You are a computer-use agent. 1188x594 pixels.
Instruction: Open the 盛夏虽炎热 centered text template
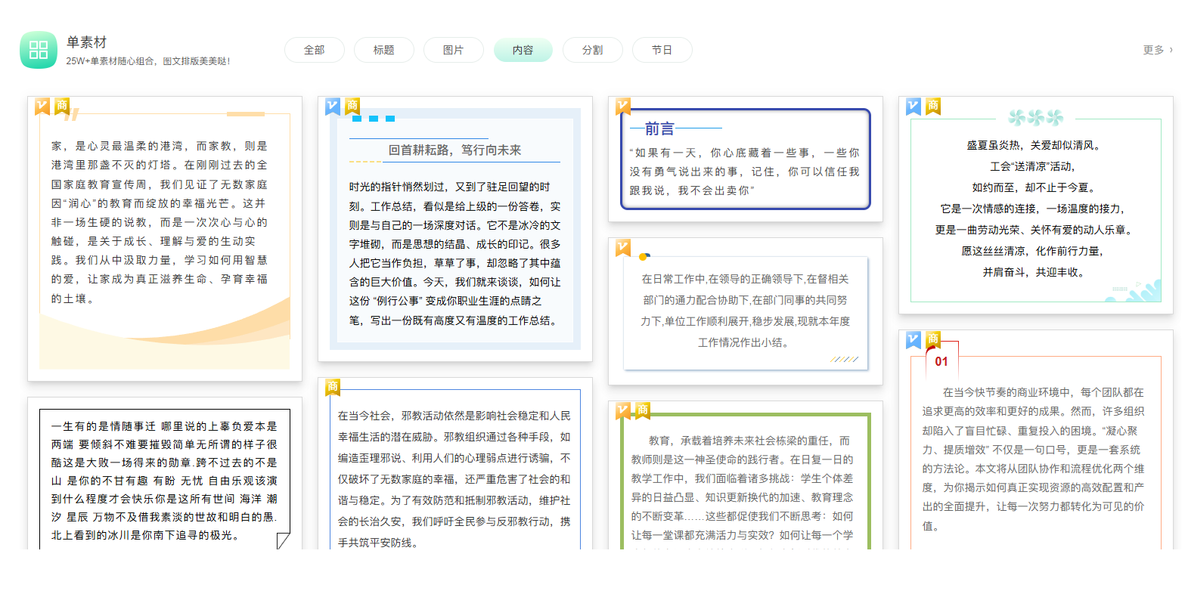1036,206
